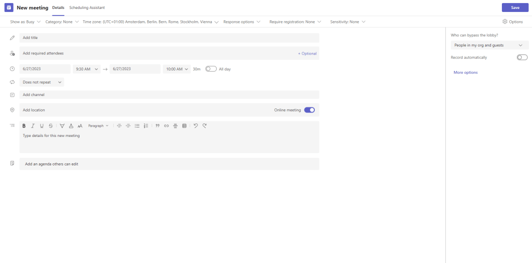The image size is (532, 263).
Task: Open the 9:30 AM start time dropdown
Action: (x=86, y=68)
